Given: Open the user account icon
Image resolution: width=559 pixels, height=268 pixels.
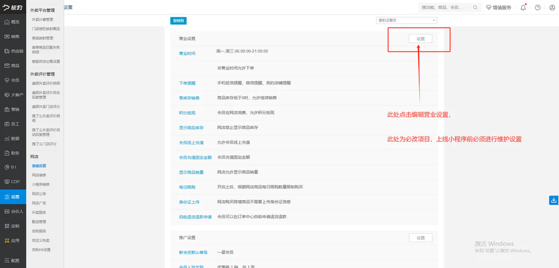Looking at the screenshot, I should point(552,7).
